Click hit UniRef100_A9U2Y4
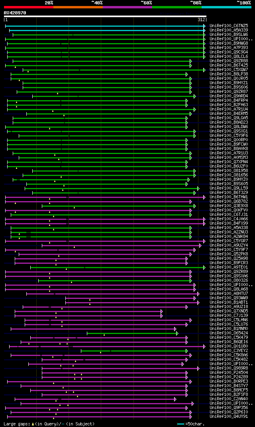Viewport: 255px width, 427px height. pyautogui.click(x=229, y=245)
